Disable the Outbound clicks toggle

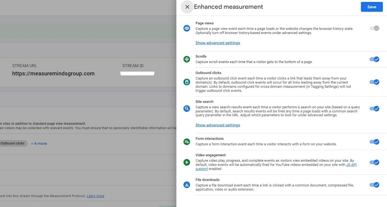tap(374, 82)
